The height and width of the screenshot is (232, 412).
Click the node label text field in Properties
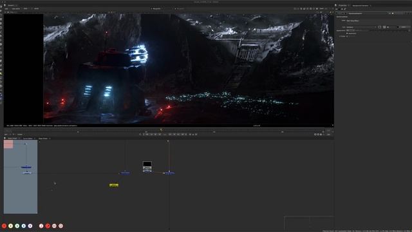379,21
